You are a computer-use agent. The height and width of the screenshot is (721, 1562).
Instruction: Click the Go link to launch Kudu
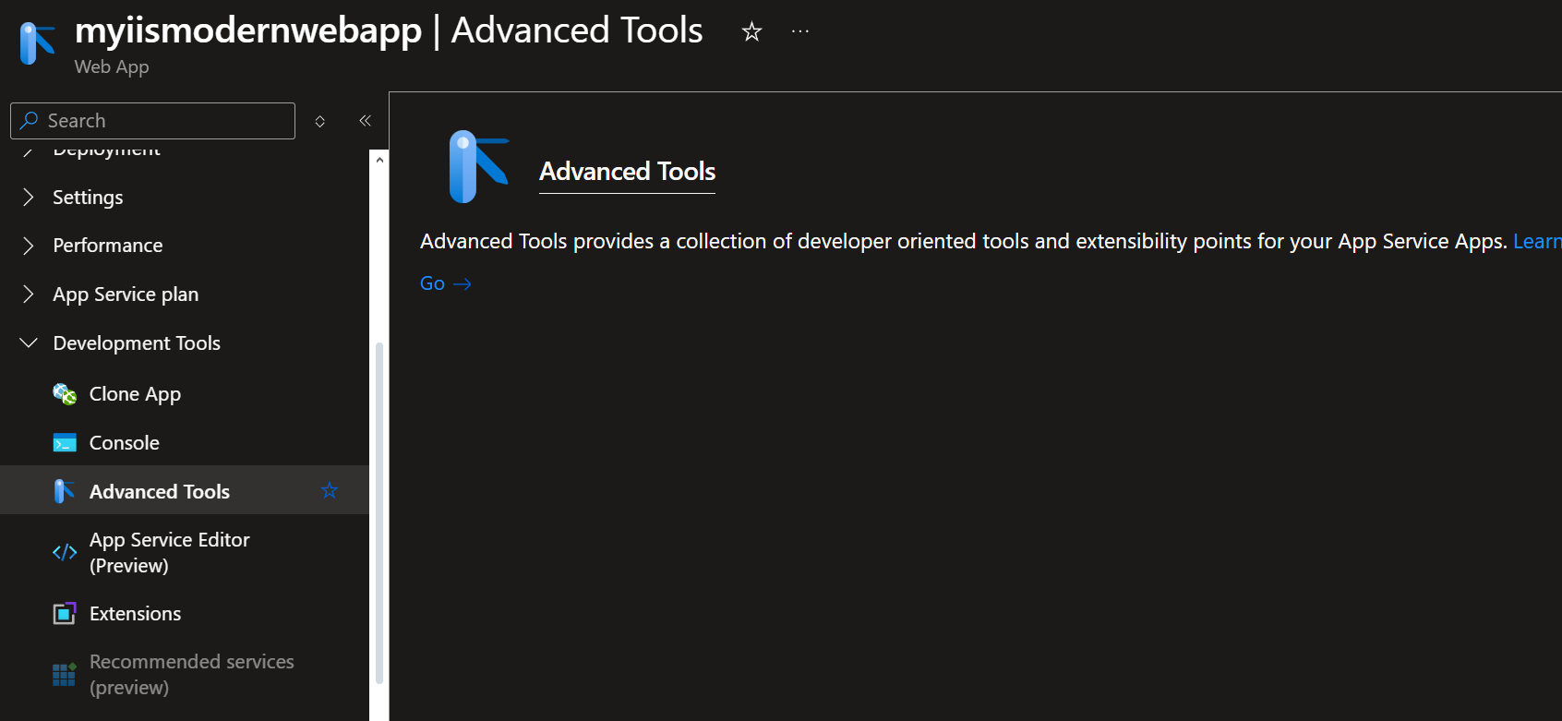coord(446,283)
